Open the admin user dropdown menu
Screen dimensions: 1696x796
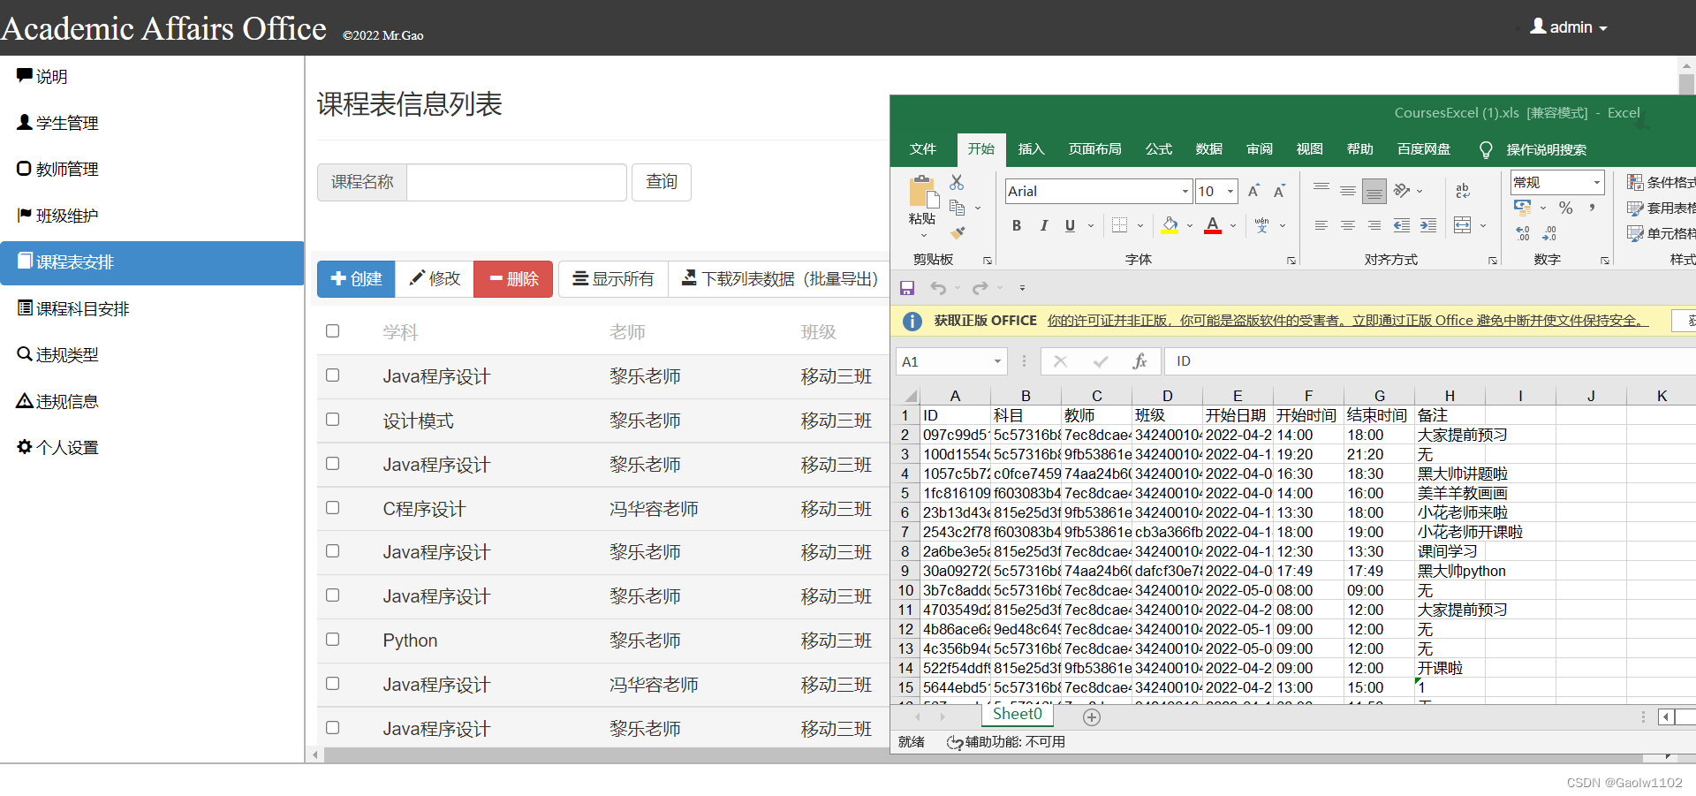[1569, 27]
